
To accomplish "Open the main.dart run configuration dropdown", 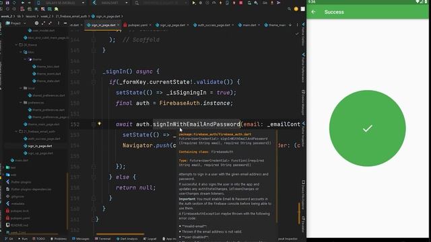I will (110, 3).
